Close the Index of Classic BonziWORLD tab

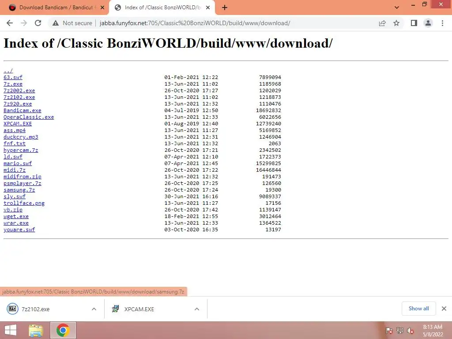208,8
